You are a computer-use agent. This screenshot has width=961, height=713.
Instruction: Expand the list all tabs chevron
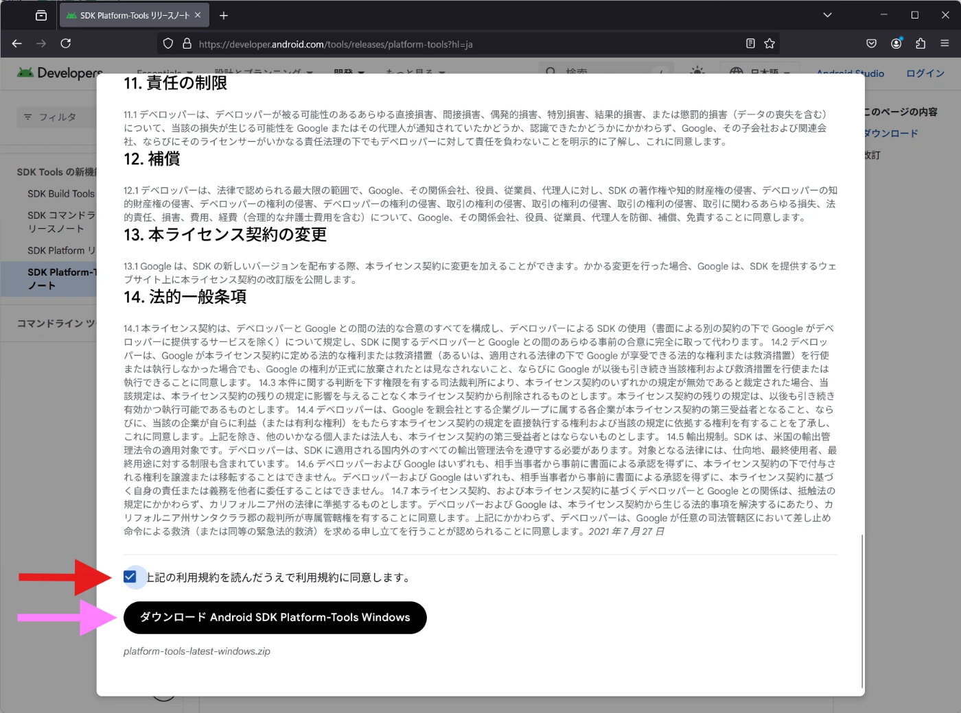[x=827, y=15]
